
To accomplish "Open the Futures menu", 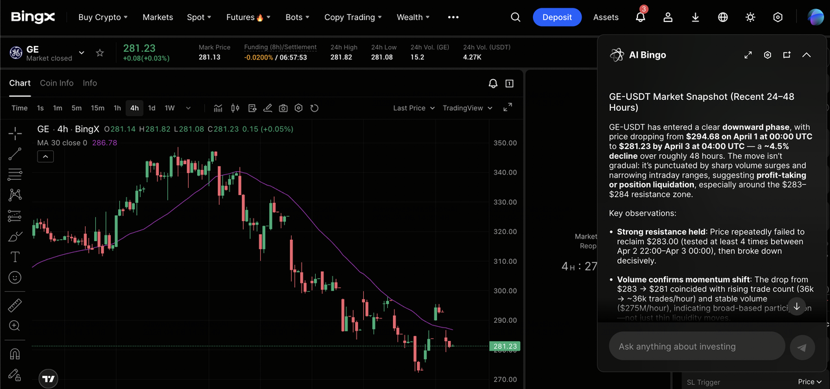I will tap(248, 18).
